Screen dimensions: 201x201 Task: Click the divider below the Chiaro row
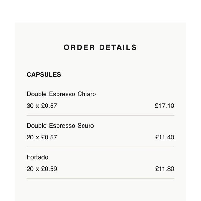100,115
